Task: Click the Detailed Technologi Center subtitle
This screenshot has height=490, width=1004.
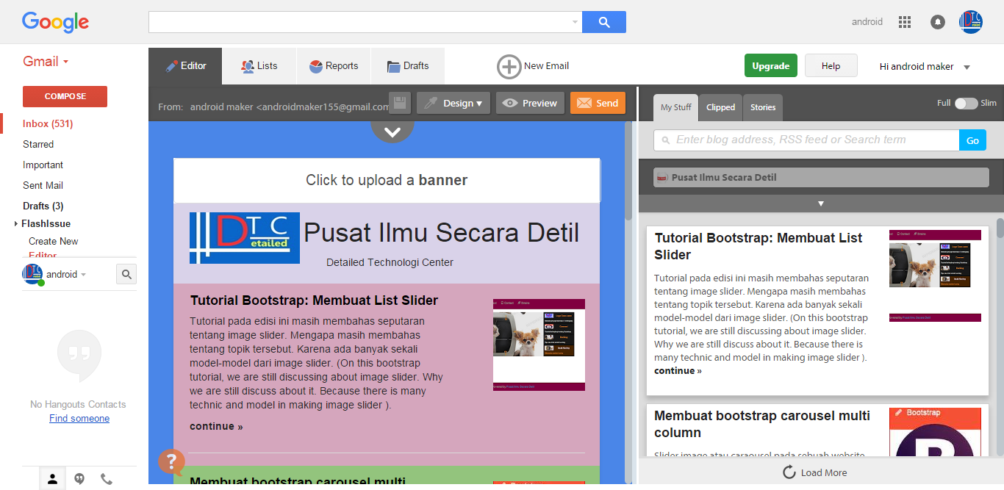Action: [390, 262]
